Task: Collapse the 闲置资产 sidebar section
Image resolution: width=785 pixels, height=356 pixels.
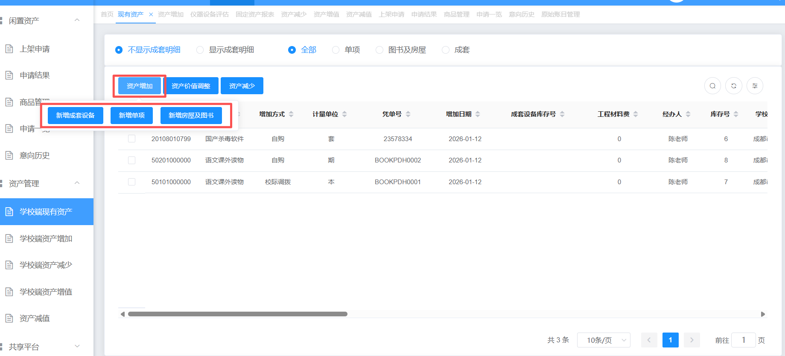Action: [x=77, y=20]
